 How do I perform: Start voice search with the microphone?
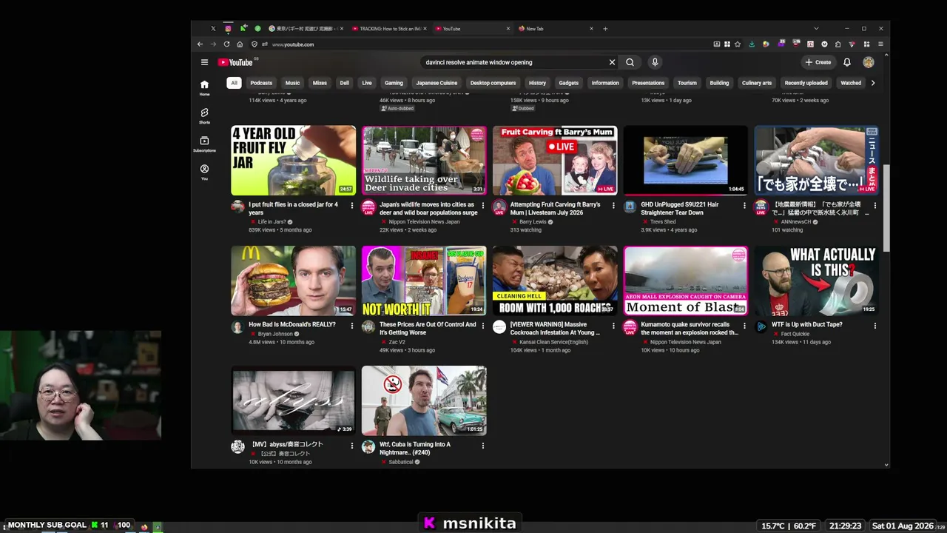point(655,62)
